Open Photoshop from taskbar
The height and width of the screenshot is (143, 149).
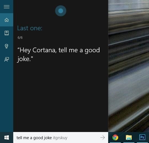click(x=142, y=137)
